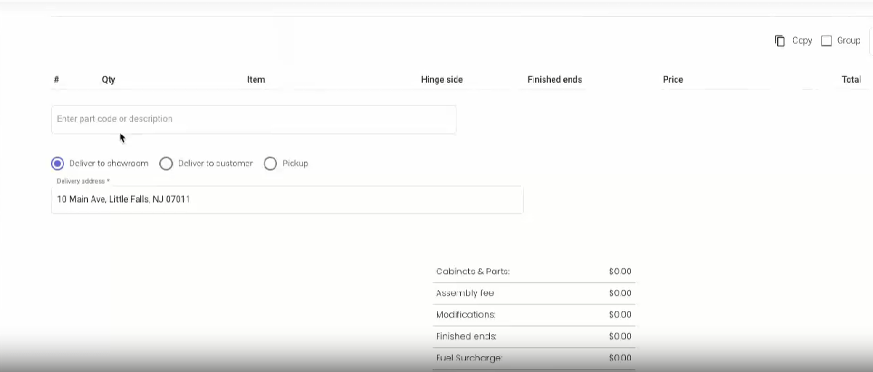Click the Qty column header

[108, 80]
